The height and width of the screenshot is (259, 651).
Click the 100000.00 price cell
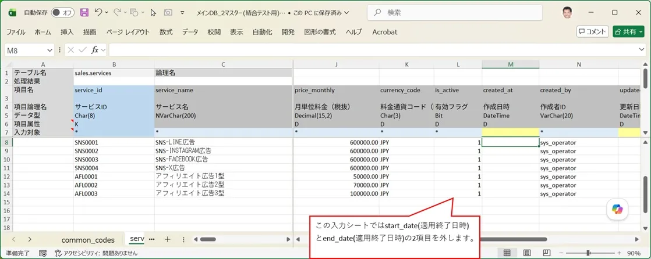tap(337, 193)
